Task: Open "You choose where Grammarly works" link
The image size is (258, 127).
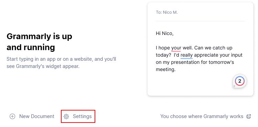Action: (202, 116)
